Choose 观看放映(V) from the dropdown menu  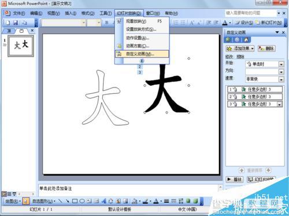tap(142, 21)
